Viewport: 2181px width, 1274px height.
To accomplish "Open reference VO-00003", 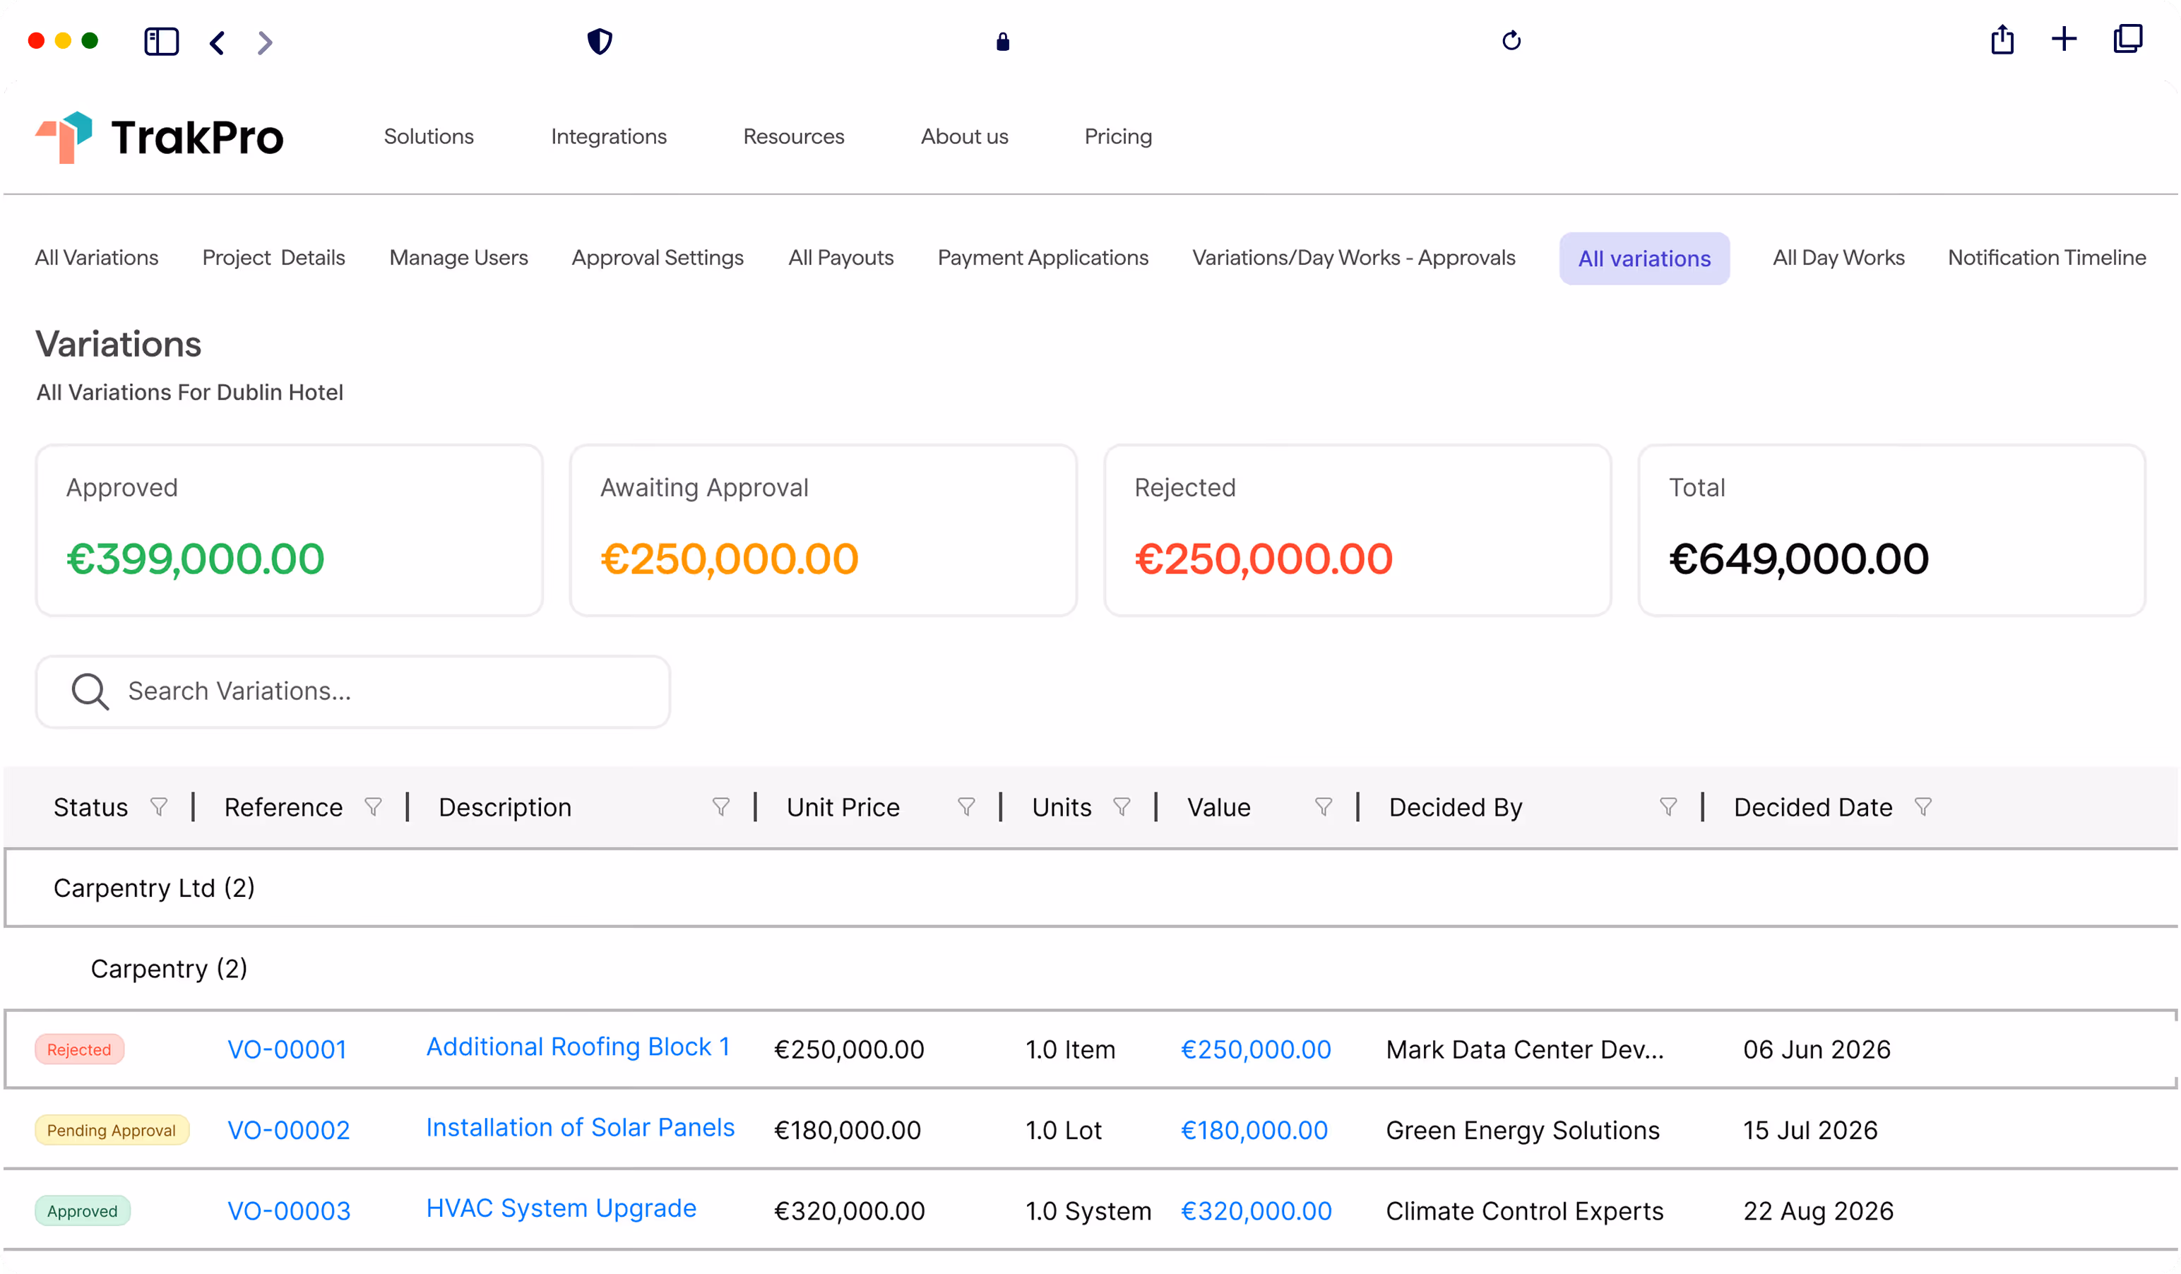I will (289, 1211).
